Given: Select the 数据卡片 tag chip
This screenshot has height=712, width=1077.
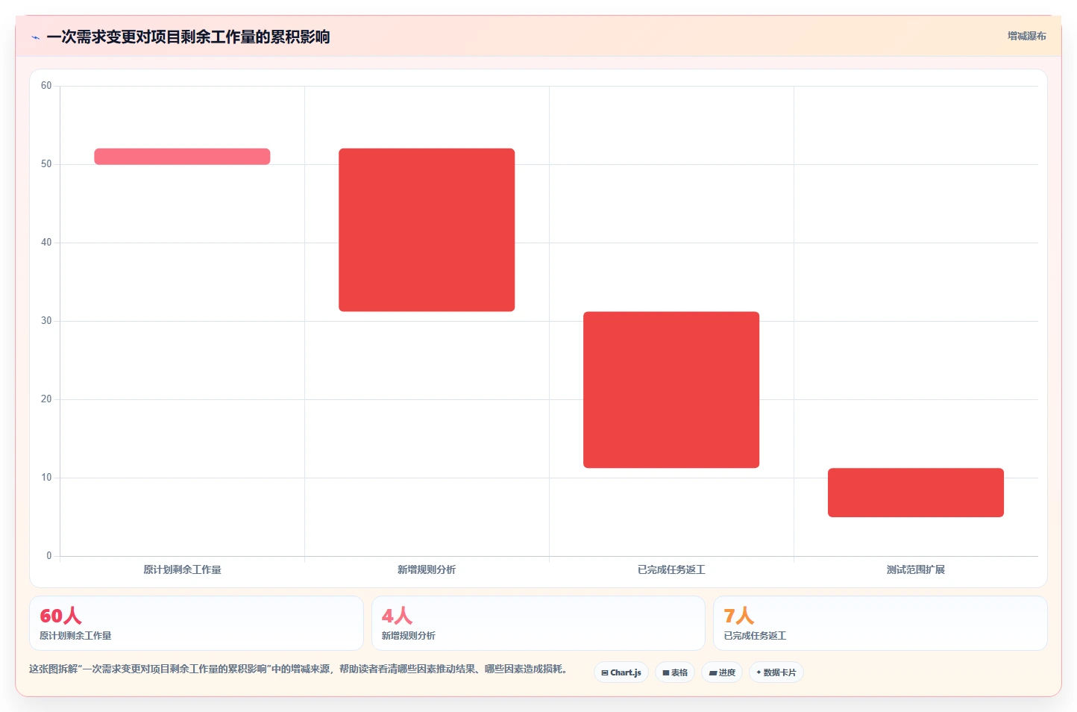Looking at the screenshot, I should click(x=776, y=672).
